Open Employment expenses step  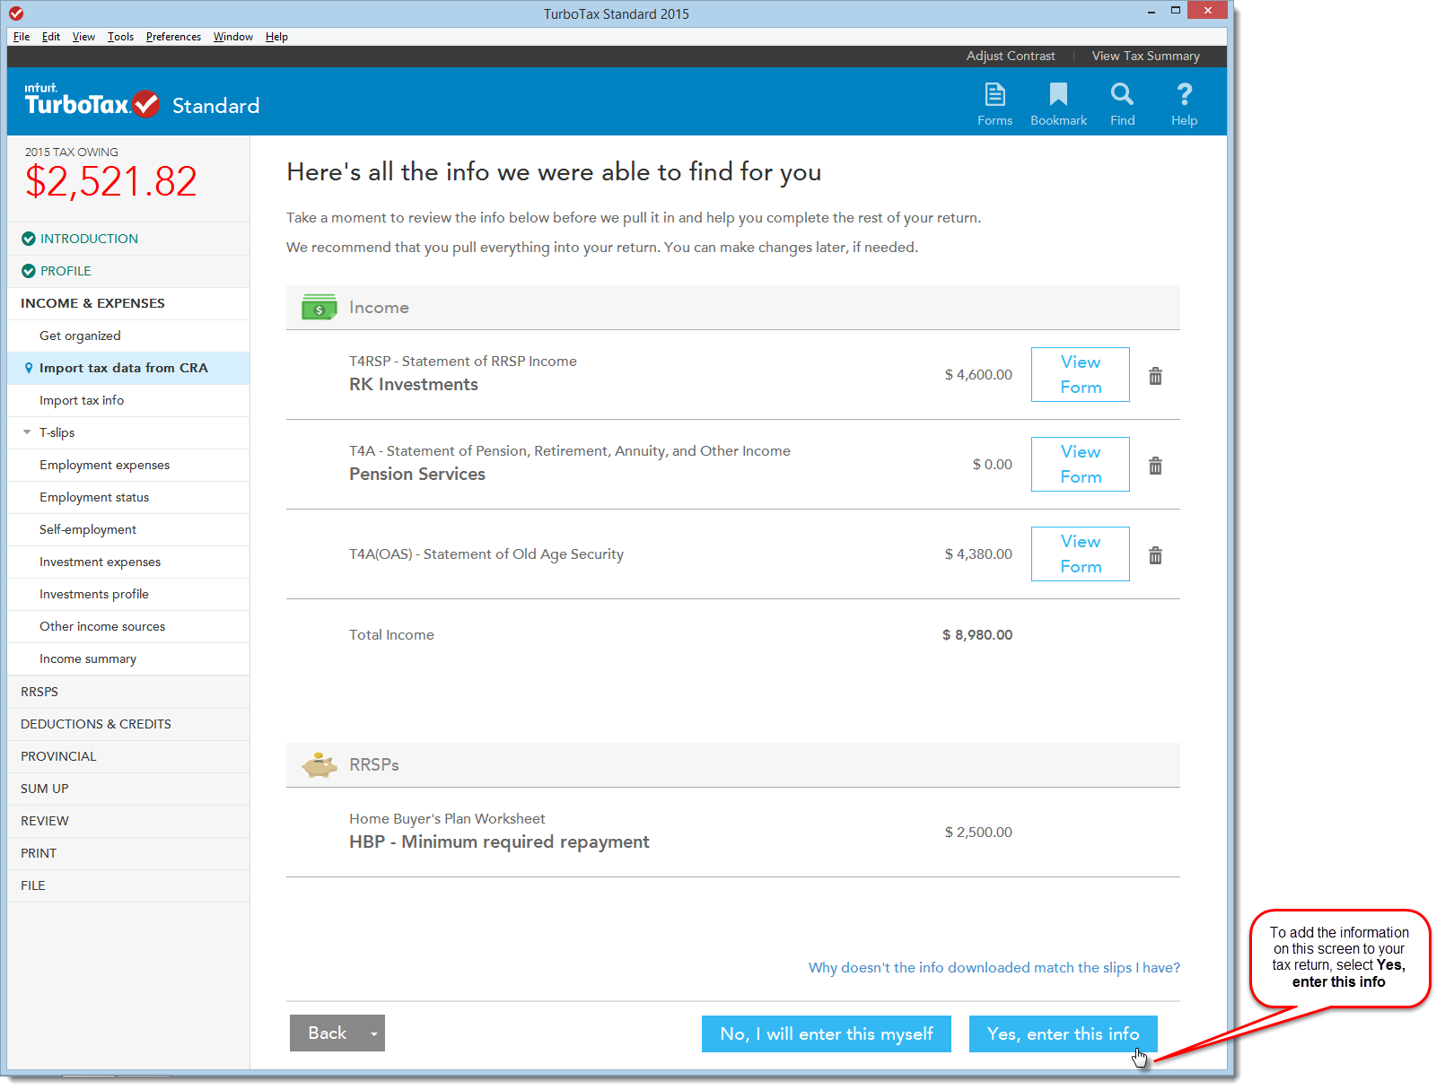coord(128,465)
